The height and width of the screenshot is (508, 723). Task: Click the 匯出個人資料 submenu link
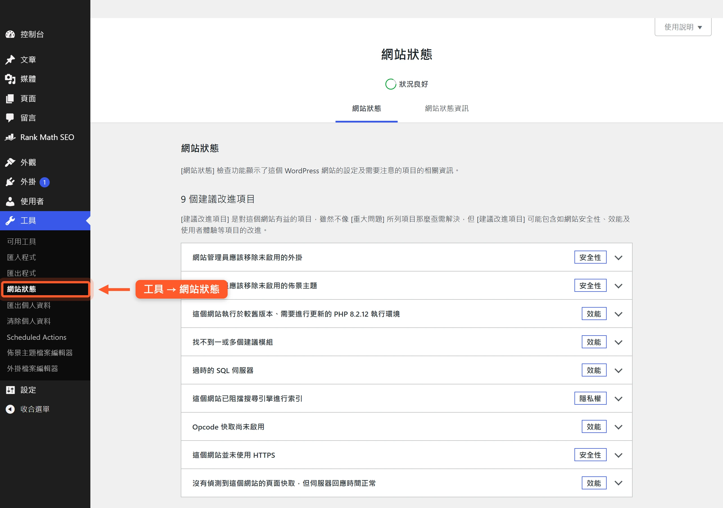(x=29, y=305)
